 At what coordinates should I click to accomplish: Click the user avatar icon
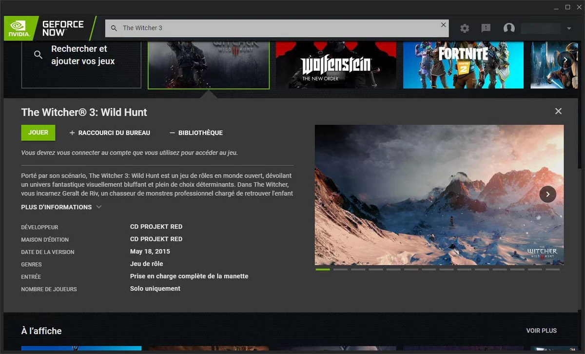(x=509, y=28)
